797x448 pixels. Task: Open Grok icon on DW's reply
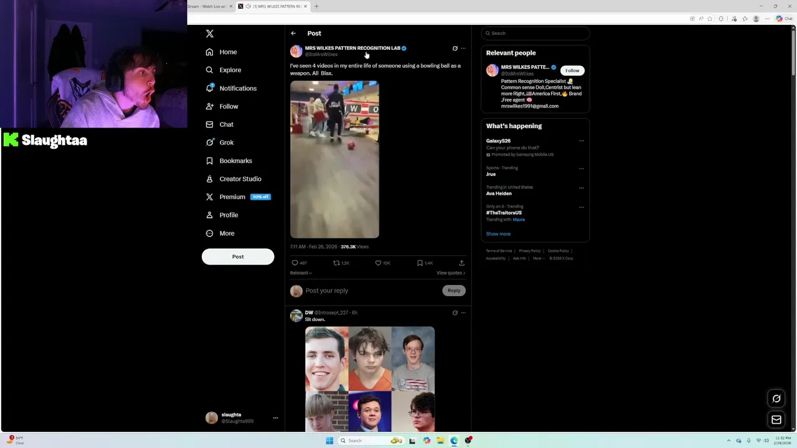[x=455, y=313]
